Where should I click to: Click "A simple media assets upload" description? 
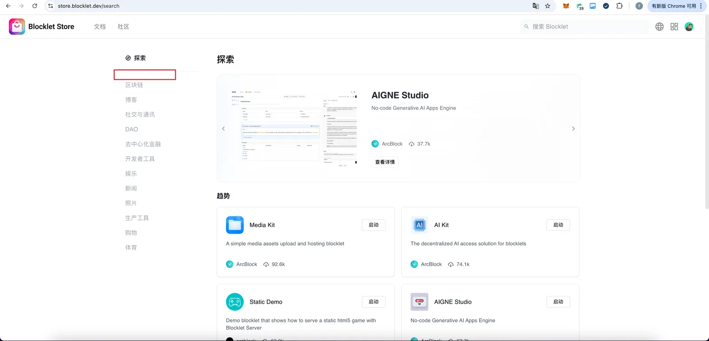click(x=285, y=244)
